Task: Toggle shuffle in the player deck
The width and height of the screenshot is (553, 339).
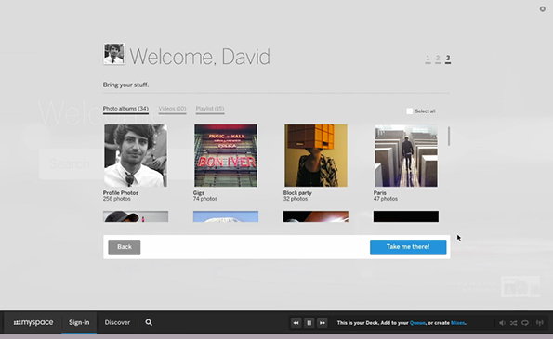Action: click(x=513, y=323)
